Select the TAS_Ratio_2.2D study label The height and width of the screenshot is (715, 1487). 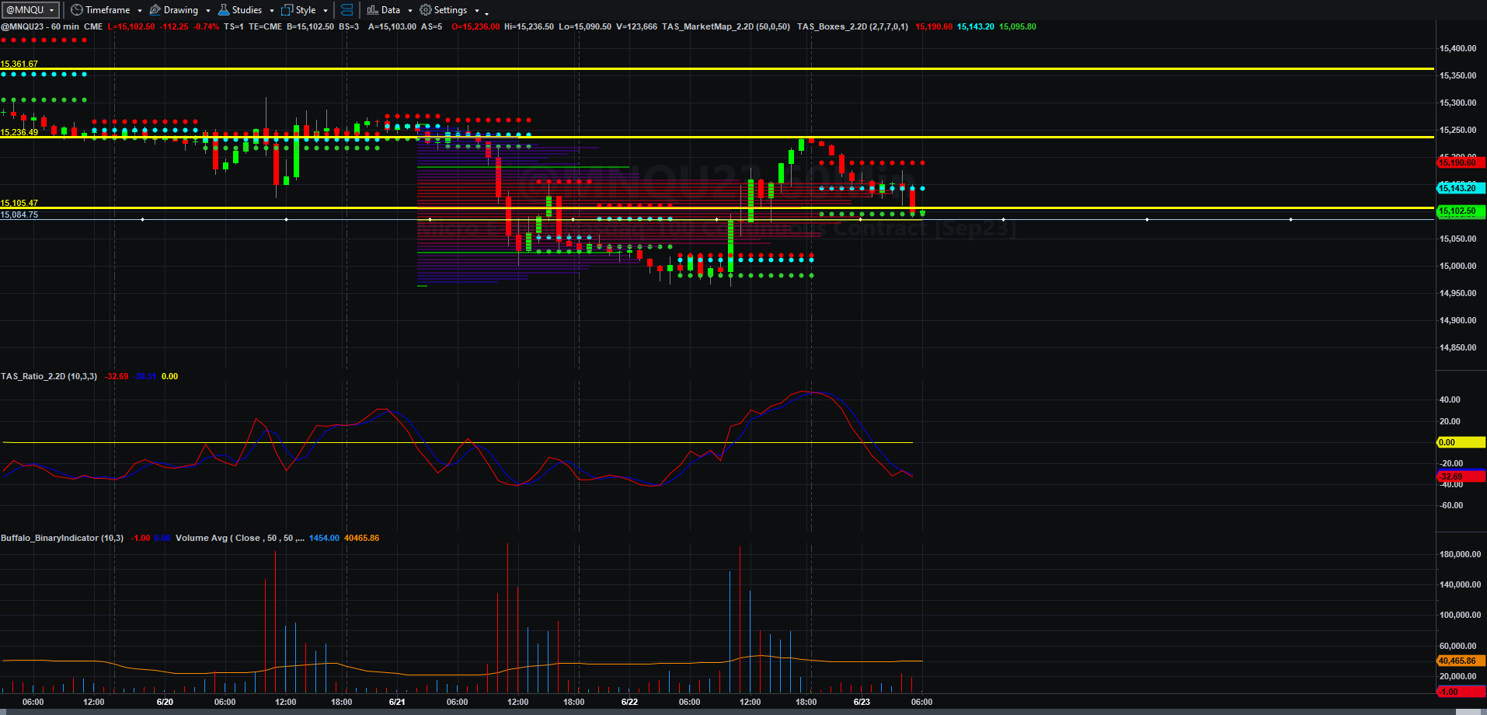(49, 376)
